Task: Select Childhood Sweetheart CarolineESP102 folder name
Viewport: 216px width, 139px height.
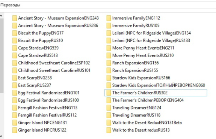Action: coord(54,63)
